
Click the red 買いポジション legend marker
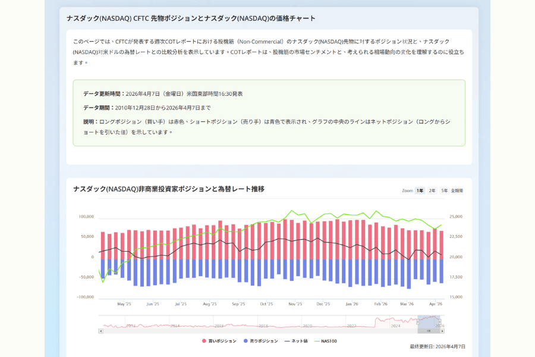click(204, 341)
